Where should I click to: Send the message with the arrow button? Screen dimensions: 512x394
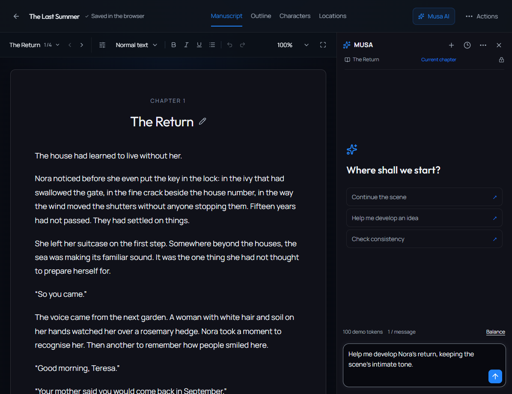495,376
